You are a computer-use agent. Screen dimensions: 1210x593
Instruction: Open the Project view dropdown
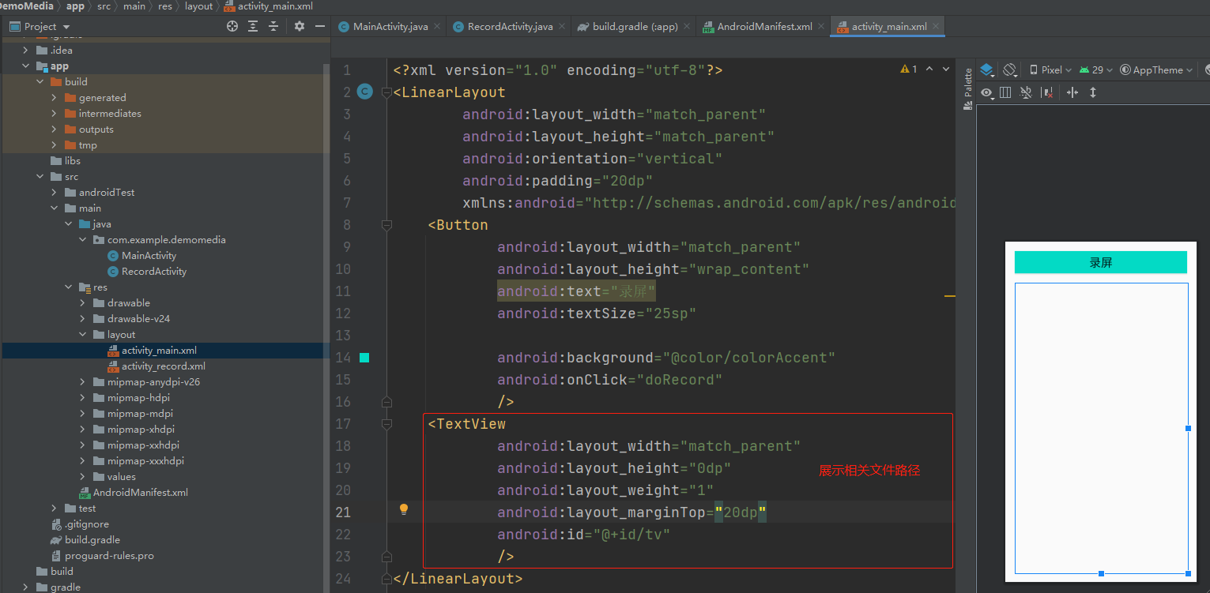40,26
